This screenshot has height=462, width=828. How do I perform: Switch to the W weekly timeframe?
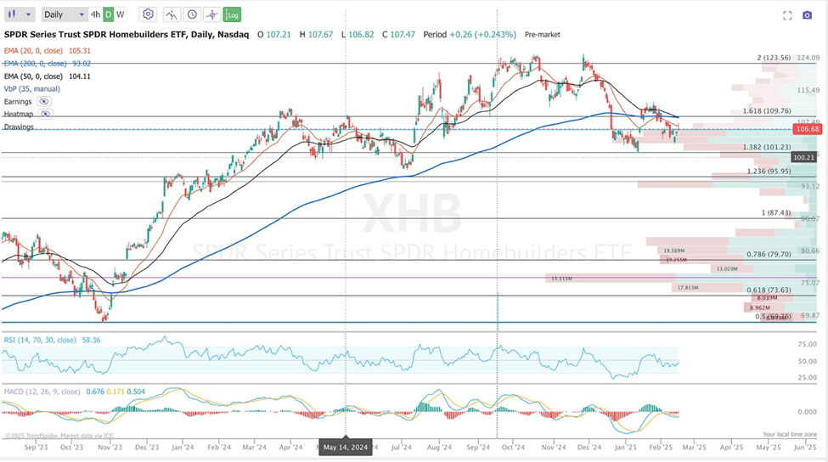click(x=121, y=14)
